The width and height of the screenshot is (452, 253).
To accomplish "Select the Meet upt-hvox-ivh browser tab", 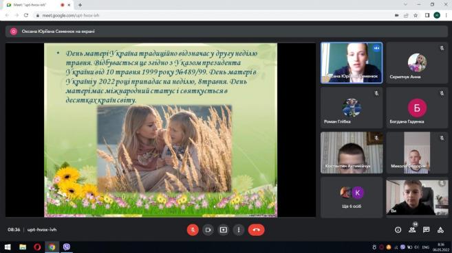I will pyautogui.click(x=37, y=5).
